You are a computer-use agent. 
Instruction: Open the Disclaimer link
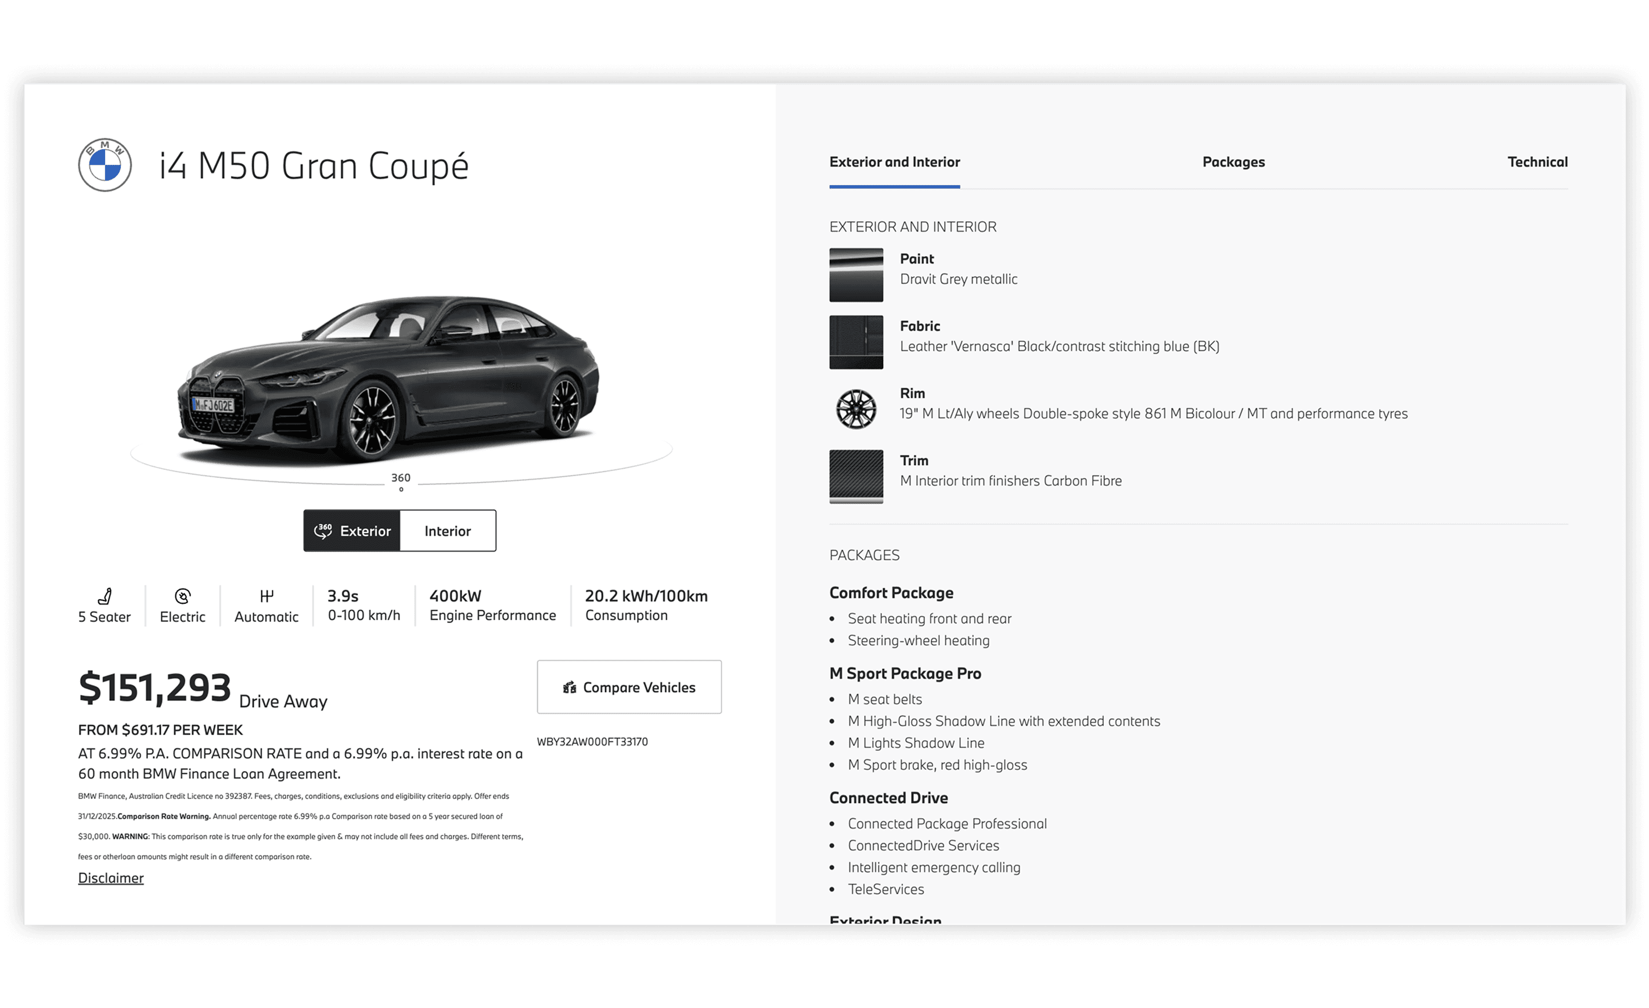tap(111, 877)
